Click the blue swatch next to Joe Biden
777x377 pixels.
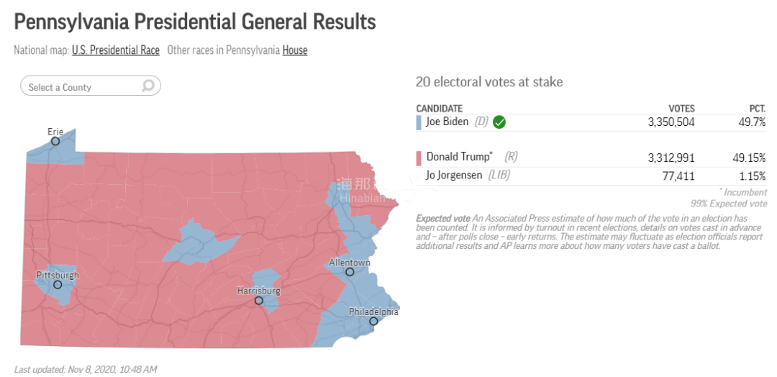click(x=419, y=122)
